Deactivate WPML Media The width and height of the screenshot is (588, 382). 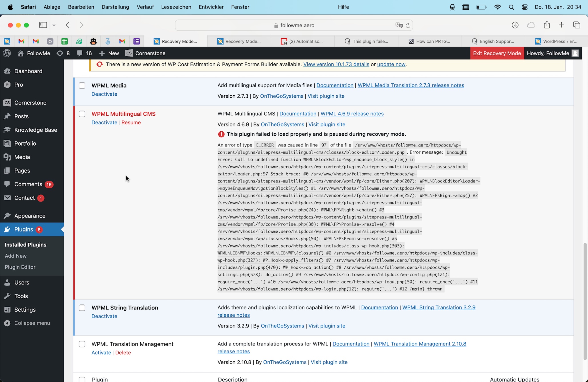click(104, 94)
